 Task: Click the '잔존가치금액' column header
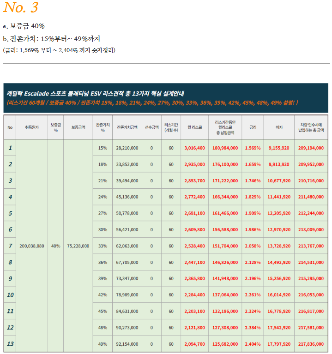pos(127,127)
